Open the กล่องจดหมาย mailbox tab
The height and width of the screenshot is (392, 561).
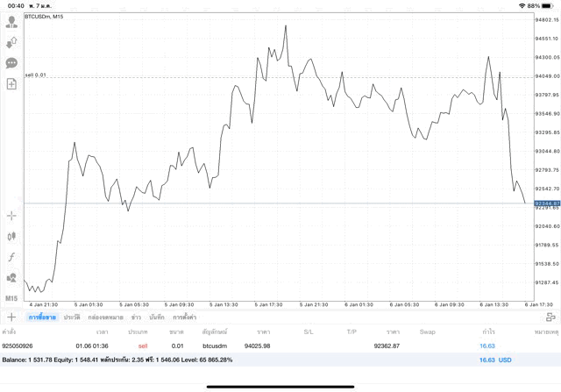(104, 317)
